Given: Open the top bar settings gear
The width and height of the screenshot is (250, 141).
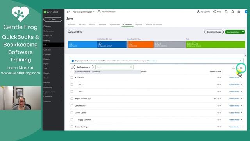Looking at the screenshot, I should (239, 12).
